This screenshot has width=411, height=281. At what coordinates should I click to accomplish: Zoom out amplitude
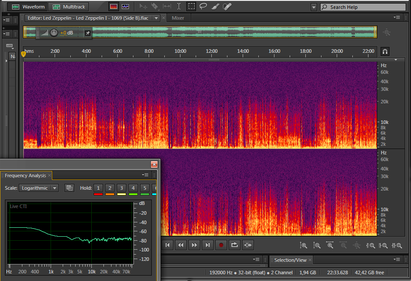coord(317,245)
